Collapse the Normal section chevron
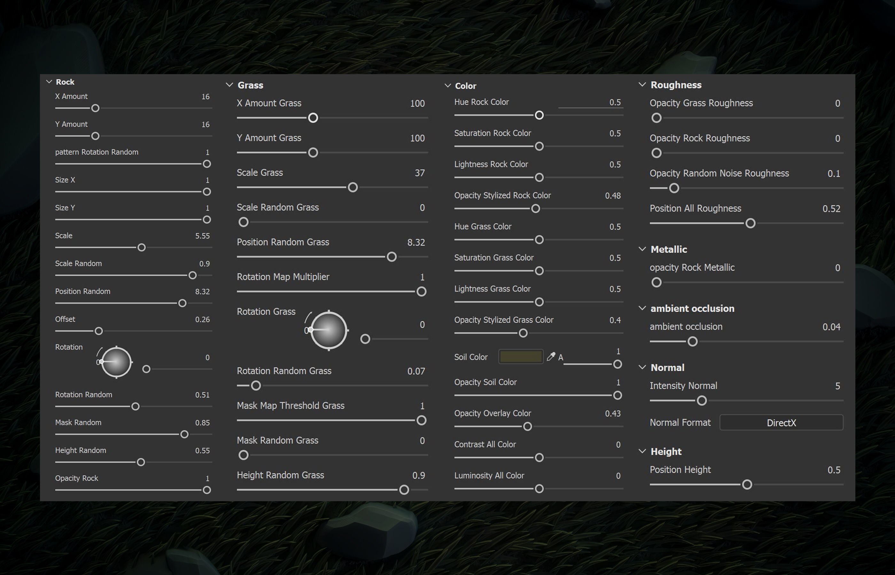Screen dimensions: 895x575 642,367
